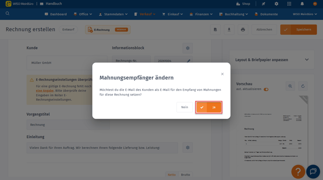The width and height of the screenshot is (323, 180).
Task: Open the chat bubble icon
Action: click(313, 171)
